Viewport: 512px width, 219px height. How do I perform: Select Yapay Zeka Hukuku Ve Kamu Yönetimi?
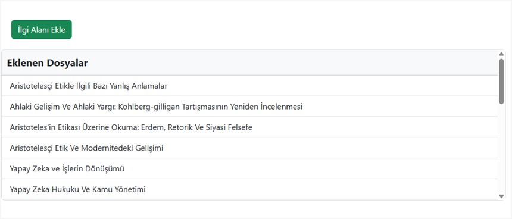tap(250, 189)
